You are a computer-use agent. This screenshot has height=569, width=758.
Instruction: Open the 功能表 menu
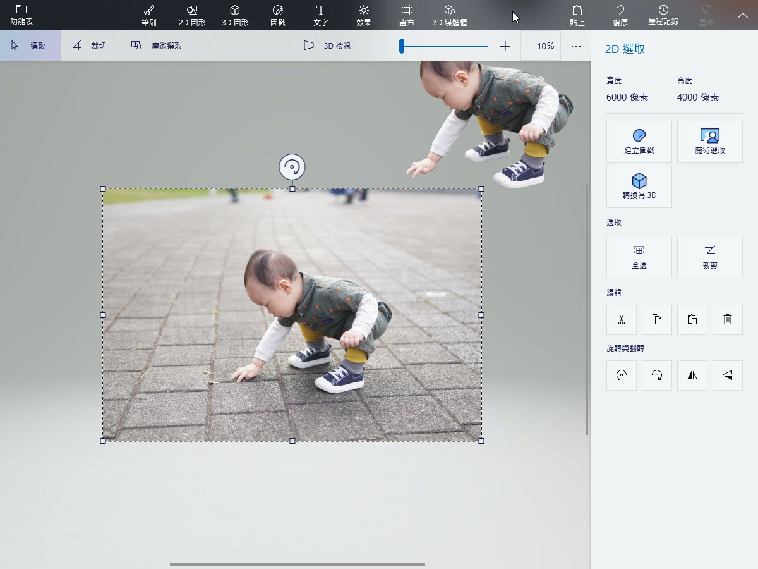pyautogui.click(x=21, y=15)
